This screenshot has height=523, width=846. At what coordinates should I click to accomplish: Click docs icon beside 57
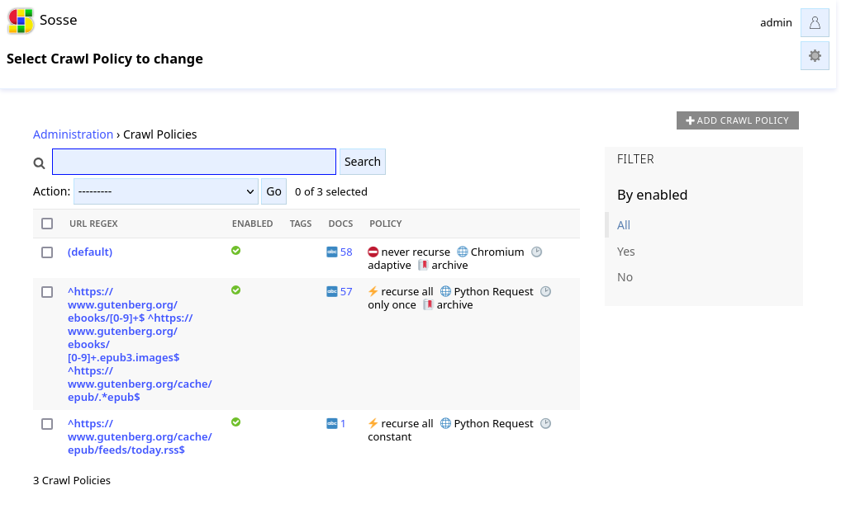(332, 292)
